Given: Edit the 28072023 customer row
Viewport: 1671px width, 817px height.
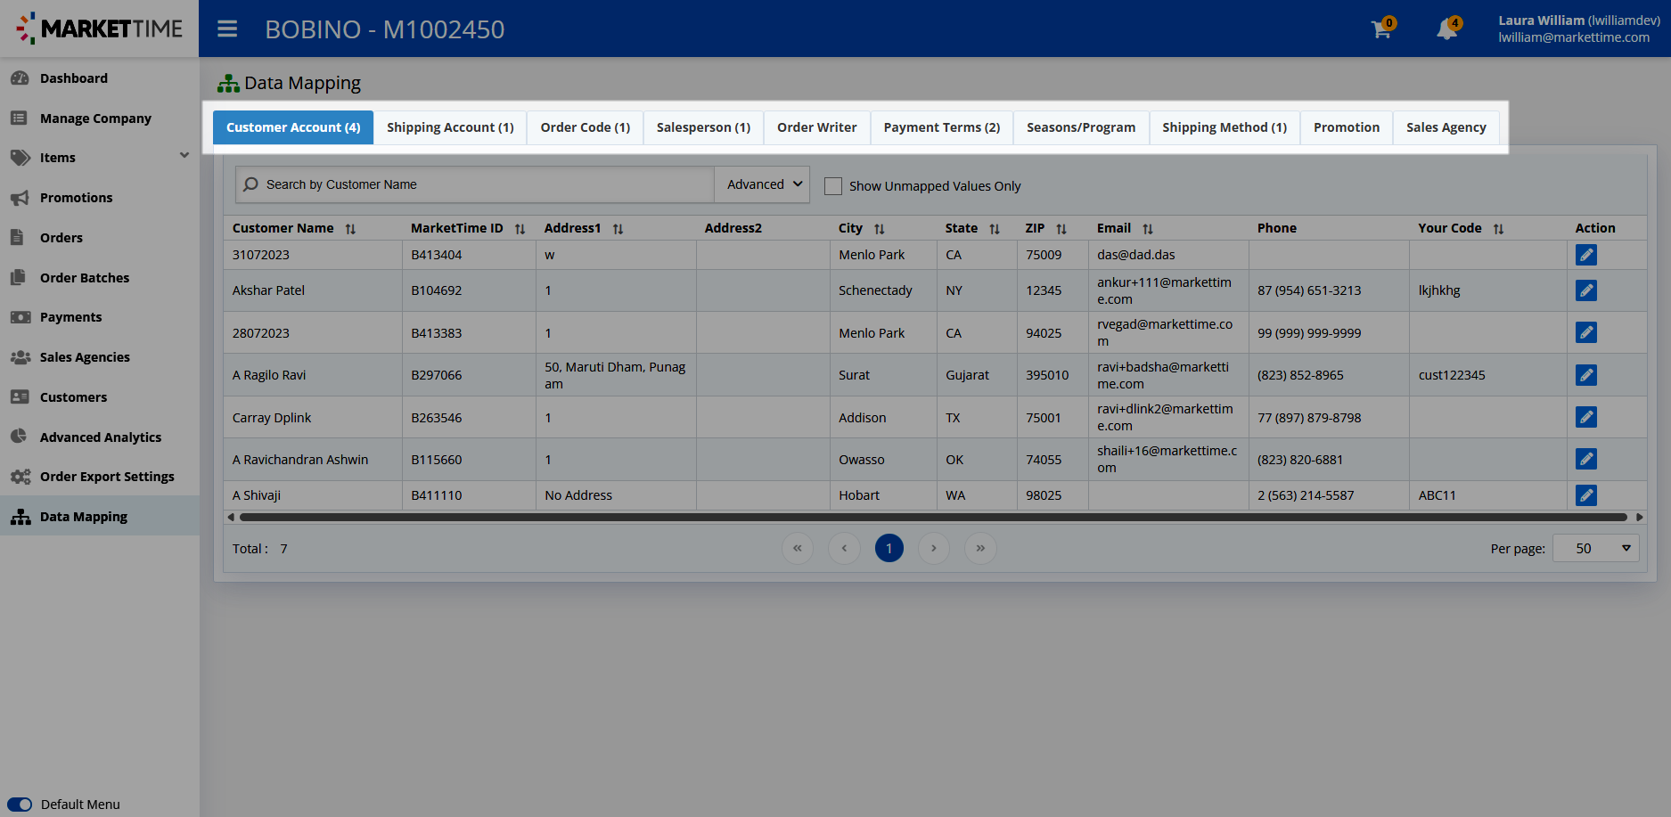Looking at the screenshot, I should coord(1586,332).
